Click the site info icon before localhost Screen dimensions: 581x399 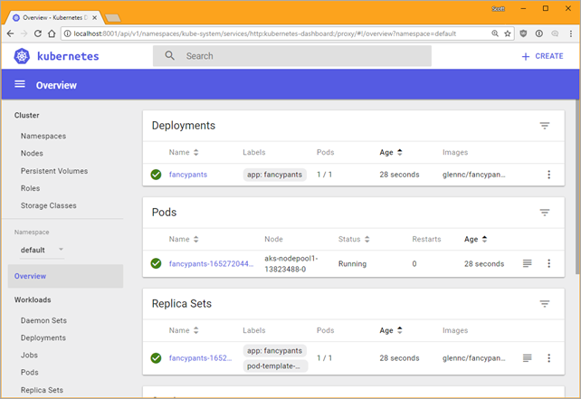[x=68, y=33]
